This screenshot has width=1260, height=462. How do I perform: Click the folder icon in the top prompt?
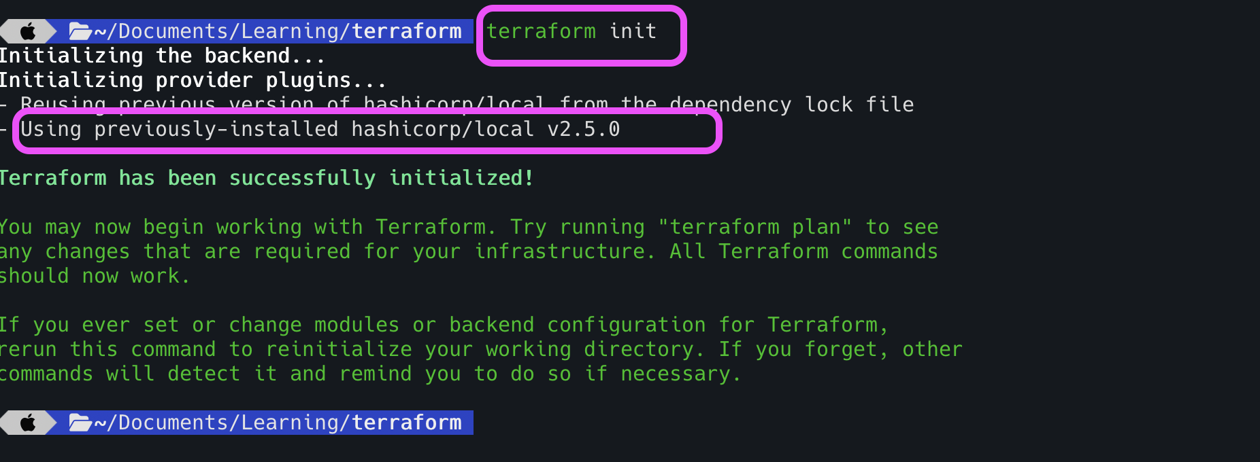(x=80, y=31)
